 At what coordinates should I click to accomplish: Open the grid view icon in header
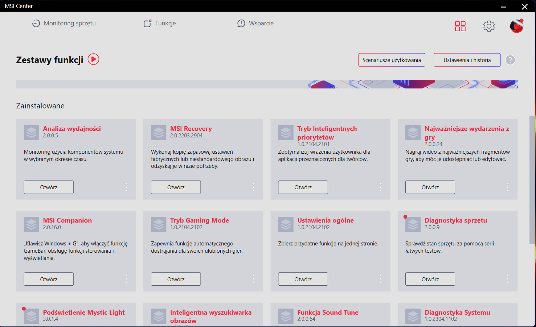click(460, 26)
